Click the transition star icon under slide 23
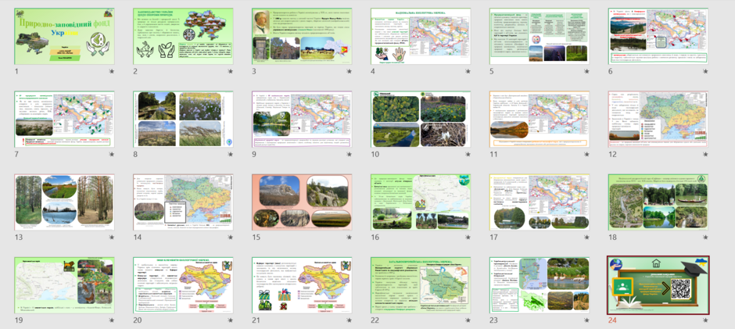735x329 pixels. 586,320
